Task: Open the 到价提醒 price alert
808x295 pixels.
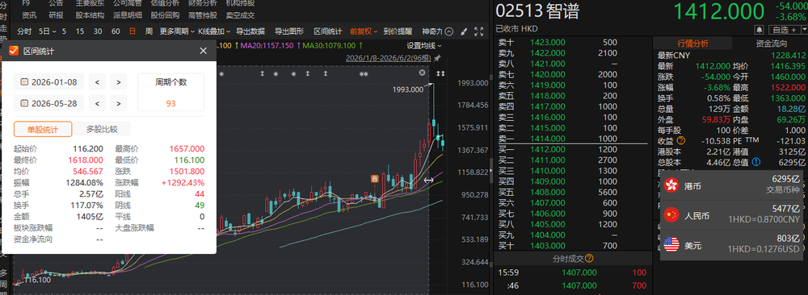Action: coord(398,31)
